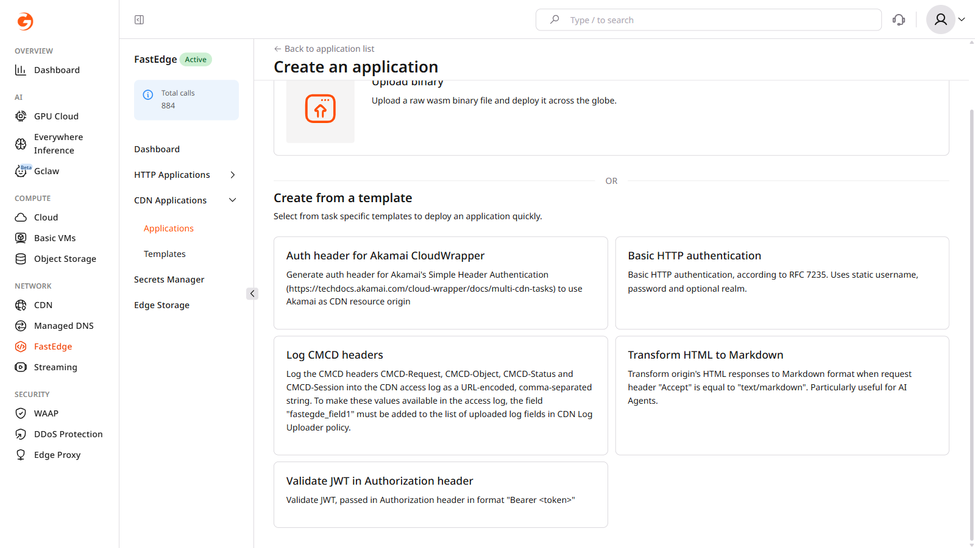975x548 pixels.
Task: Click the GPU Cloud chip icon
Action: (x=21, y=116)
